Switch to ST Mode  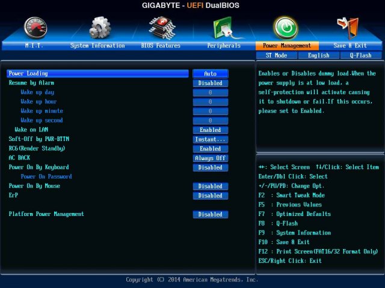coord(277,55)
